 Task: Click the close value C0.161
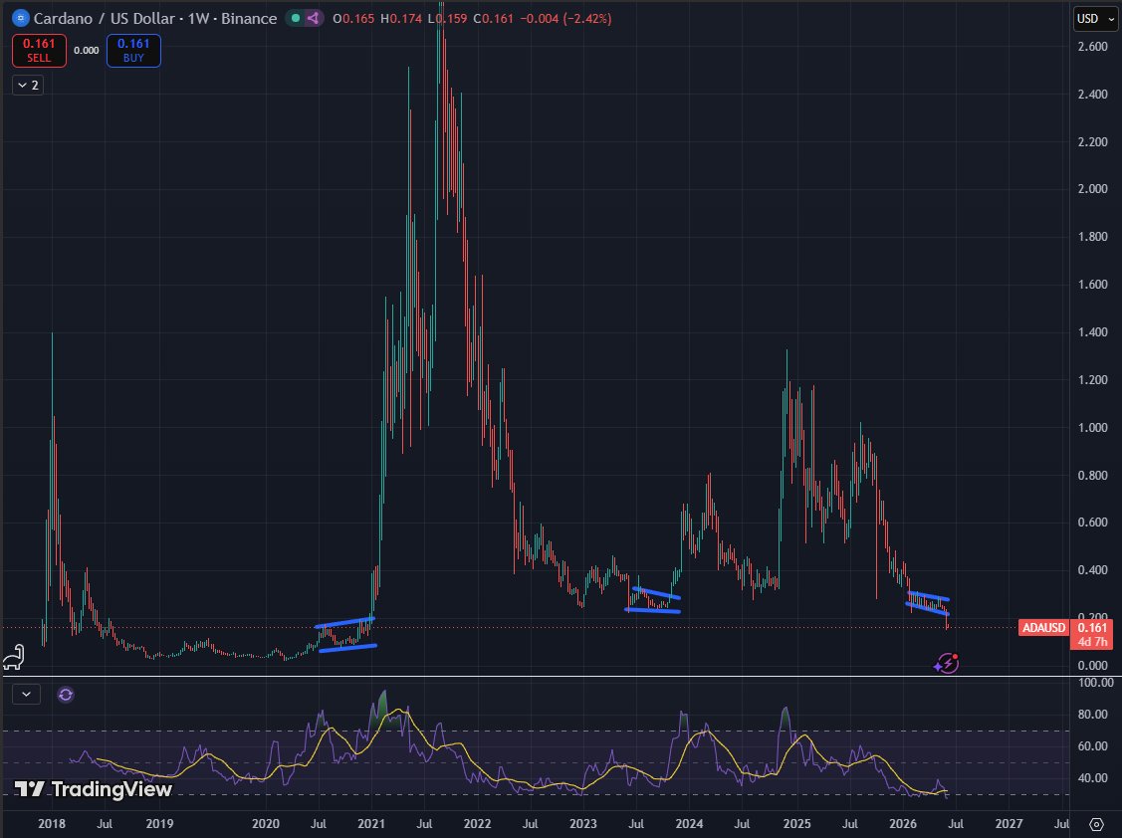click(x=494, y=19)
